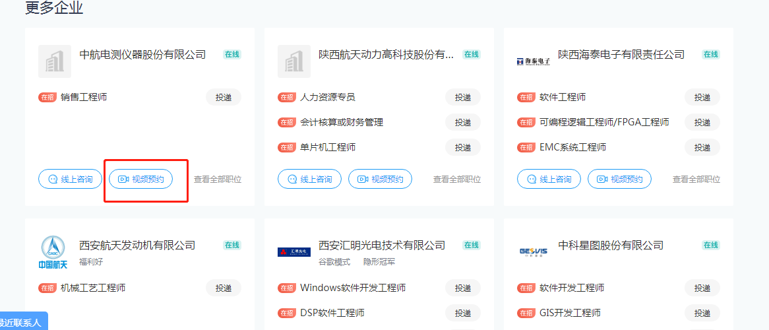The width and height of the screenshot is (769, 330).
Task: Apply (投递) for 人力资源专员 job
Action: (x=463, y=97)
